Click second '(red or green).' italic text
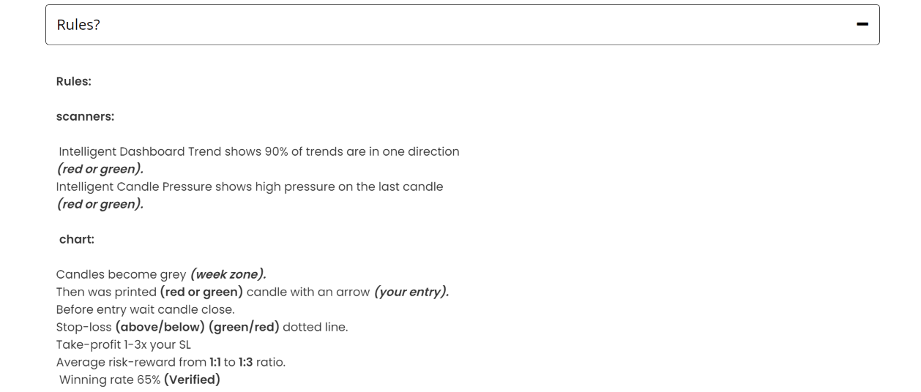This screenshot has width=921, height=392. (x=100, y=204)
